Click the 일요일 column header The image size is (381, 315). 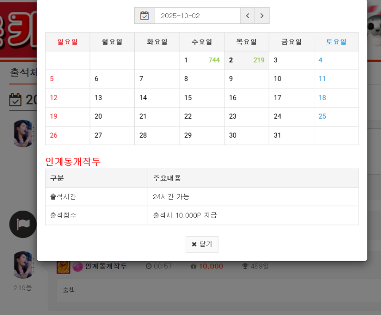coord(68,42)
